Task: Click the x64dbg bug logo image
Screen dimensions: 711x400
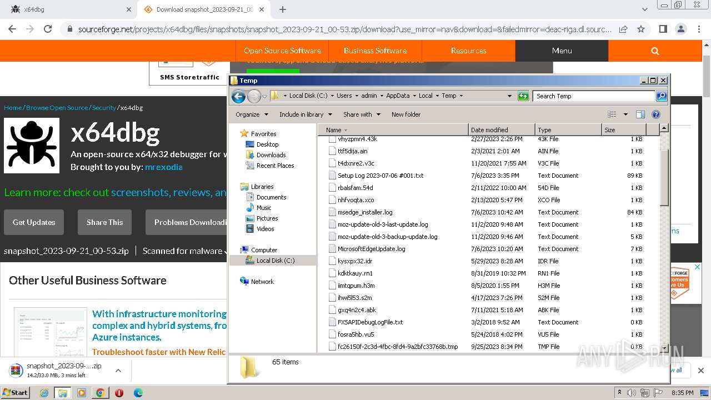Action: tap(32, 146)
